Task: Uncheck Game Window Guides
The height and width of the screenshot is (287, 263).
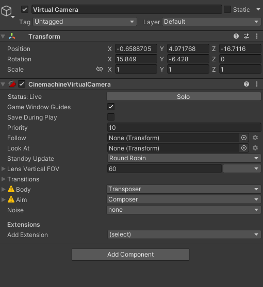Action: (111, 107)
